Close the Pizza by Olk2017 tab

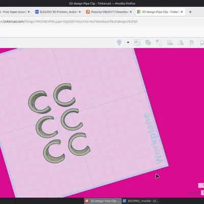pos(131,12)
